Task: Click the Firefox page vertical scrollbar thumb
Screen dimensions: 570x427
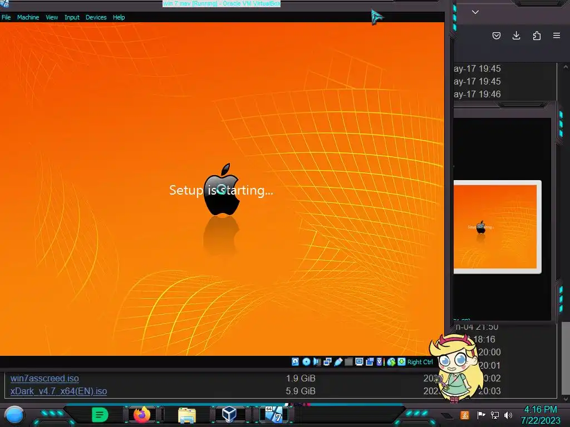Action: 566,358
